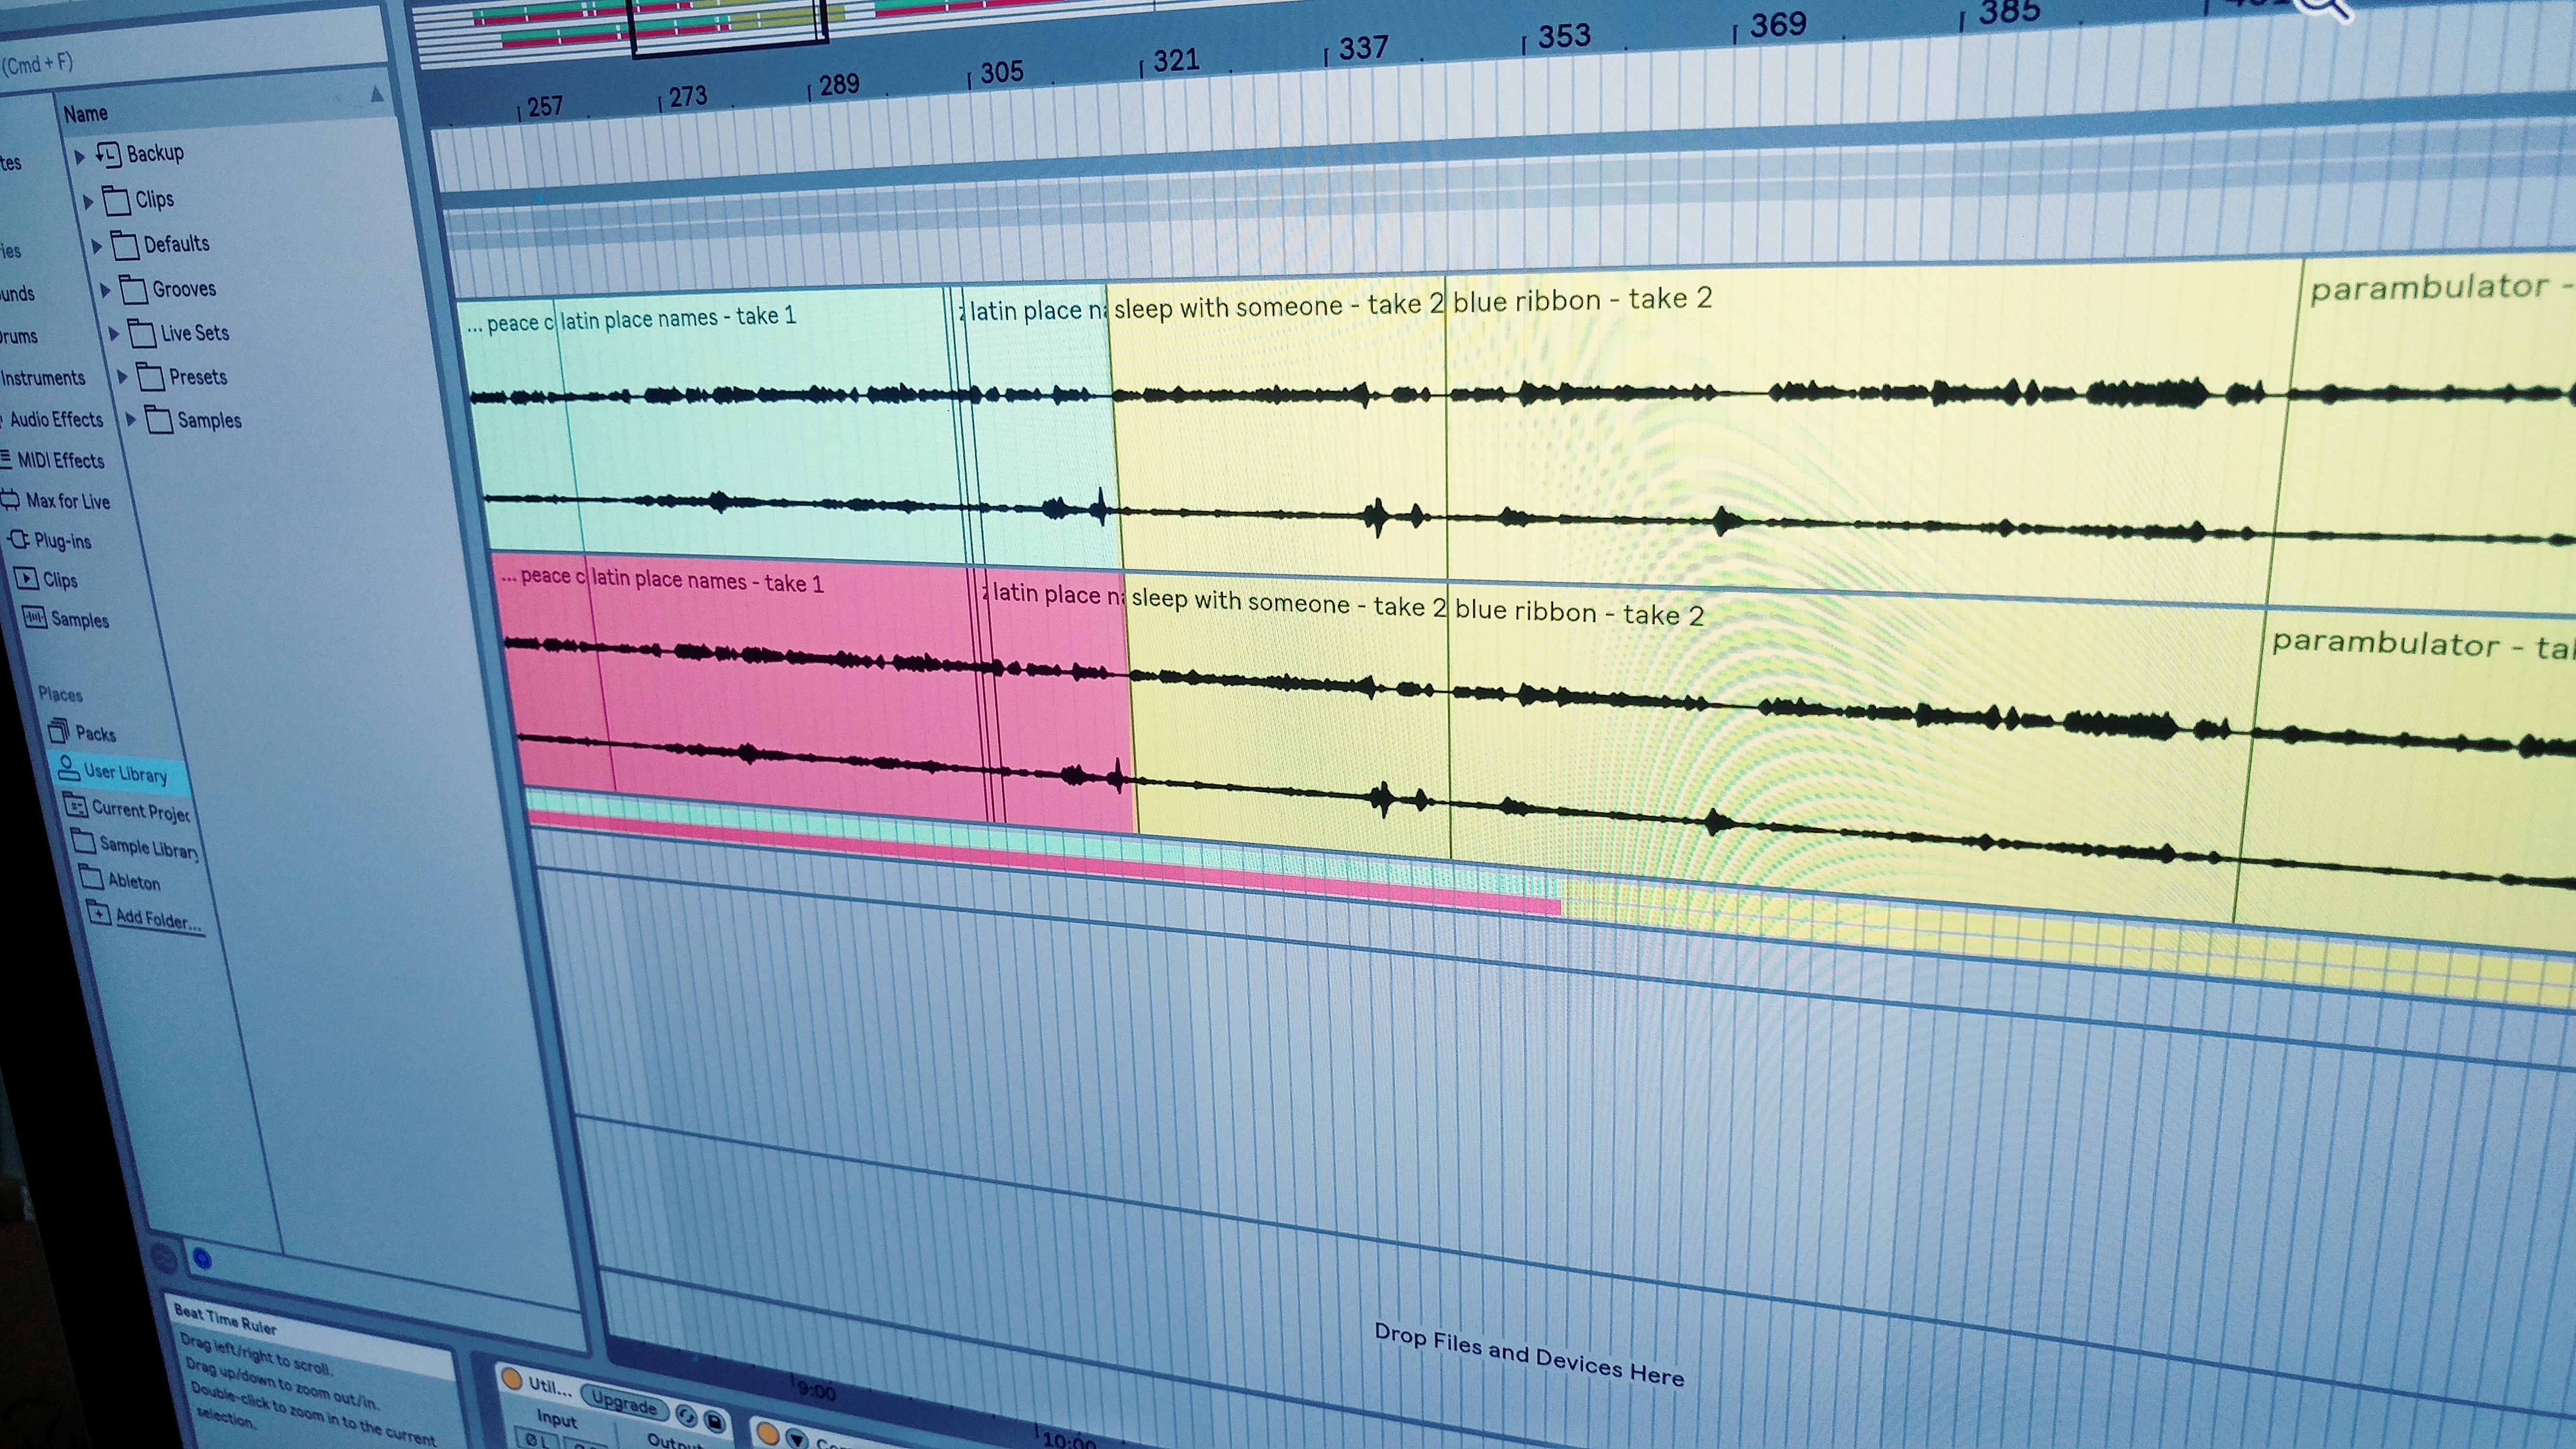Expand the Presets folder tree item
The image size is (2576, 1449).
point(122,377)
